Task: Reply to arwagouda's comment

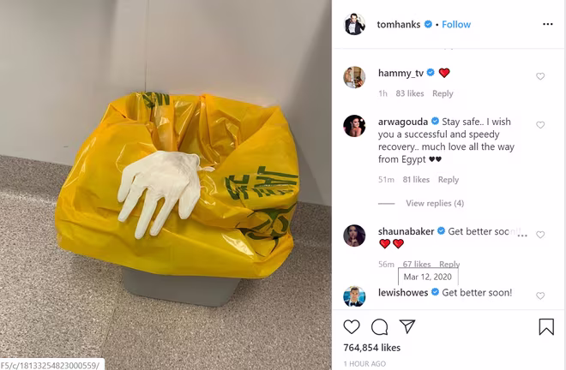Action: pos(449,180)
